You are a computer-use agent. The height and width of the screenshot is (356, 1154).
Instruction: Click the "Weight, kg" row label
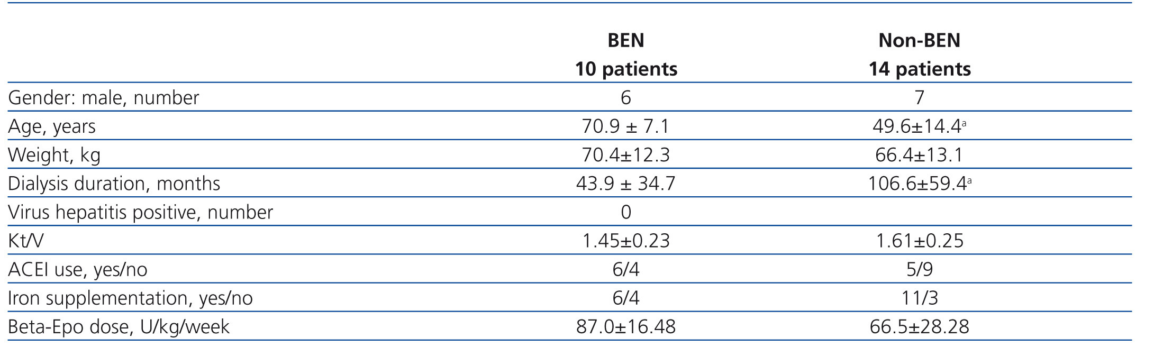(x=54, y=155)
